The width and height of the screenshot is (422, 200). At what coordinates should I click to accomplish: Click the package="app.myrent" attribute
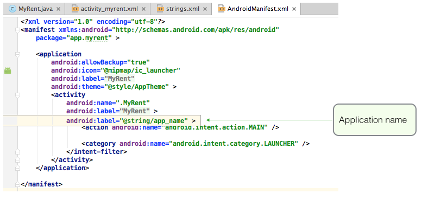[74, 38]
